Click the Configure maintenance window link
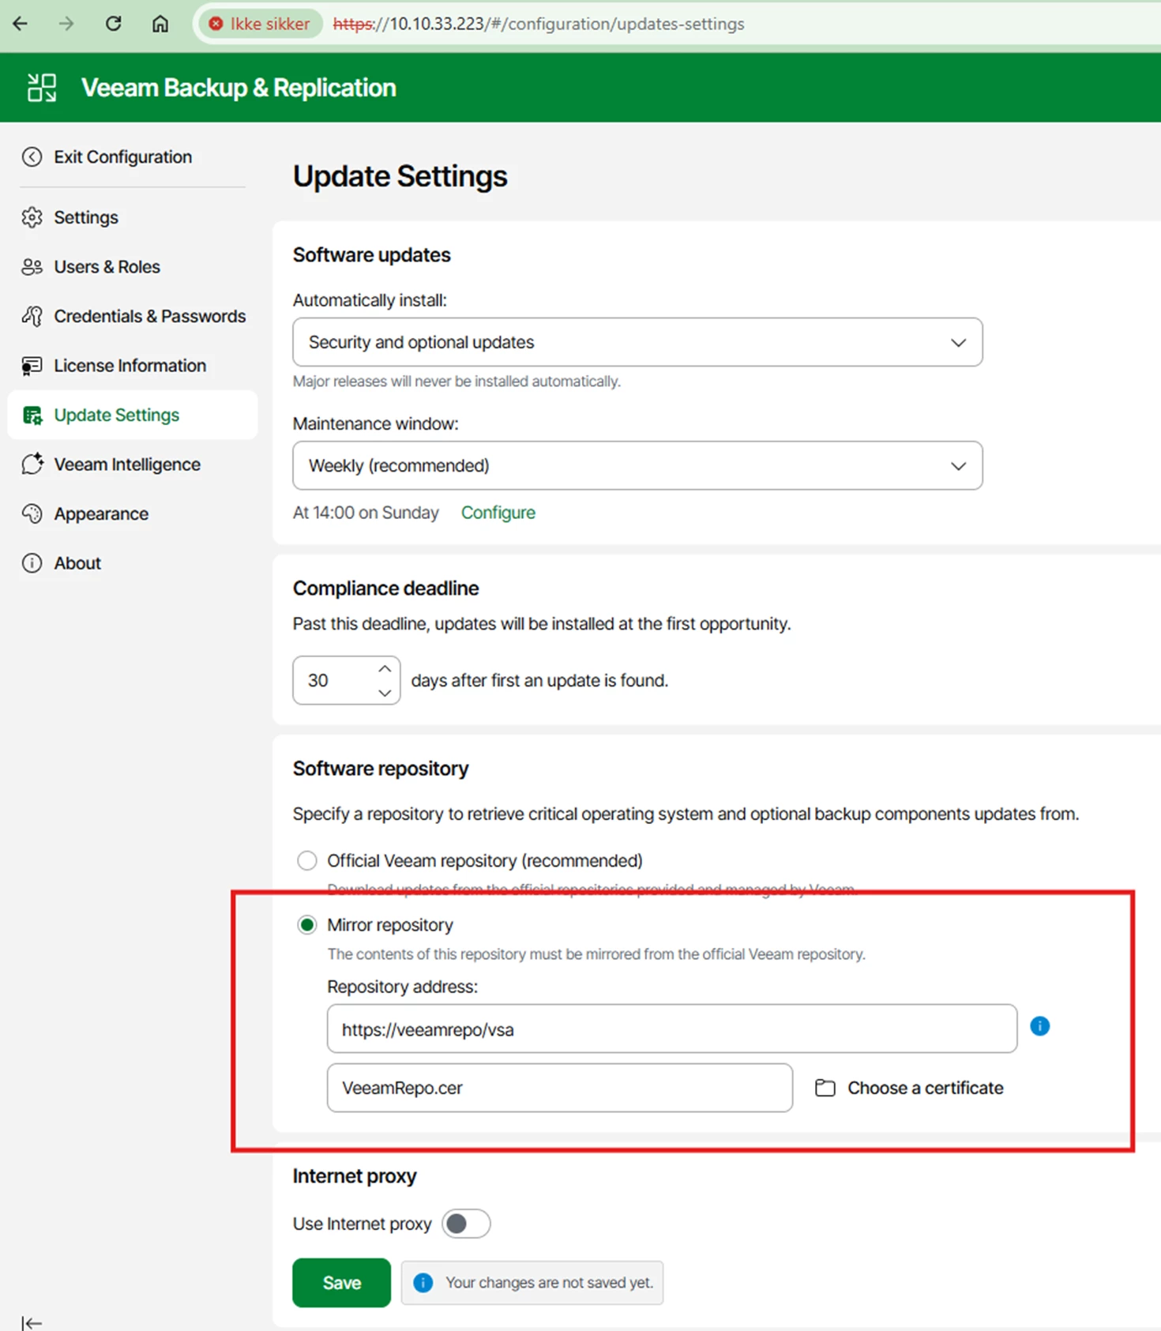Viewport: 1161px width, 1331px height. tap(498, 513)
